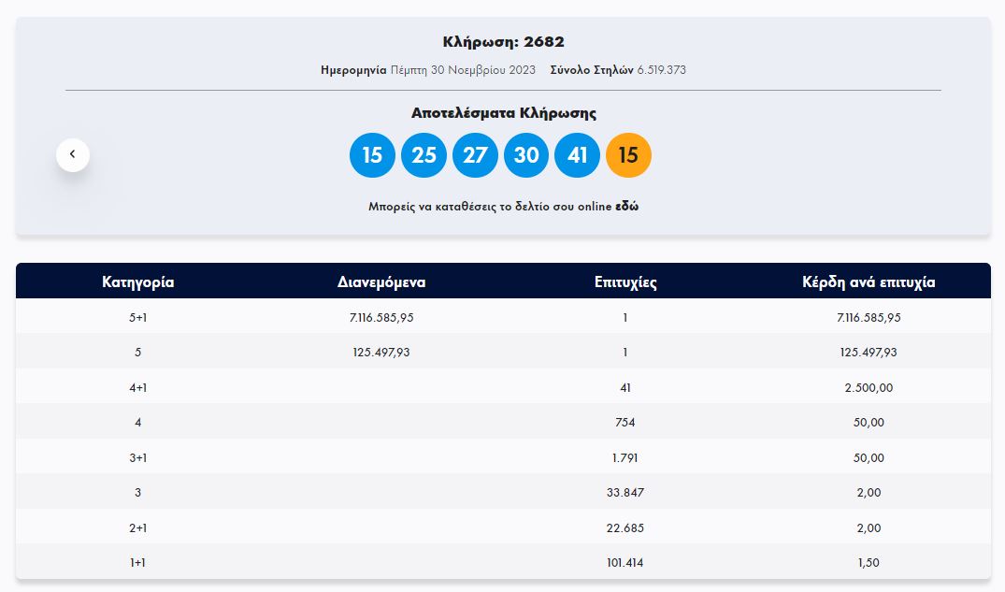Go to the previous draw with the left arrow

[73, 154]
